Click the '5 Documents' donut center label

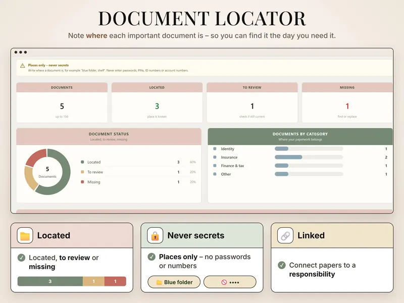47,172
